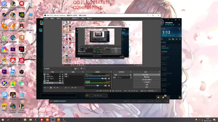The image size is (218, 122).
Task: Increase transition duration with up arrow
Action: (131, 77)
